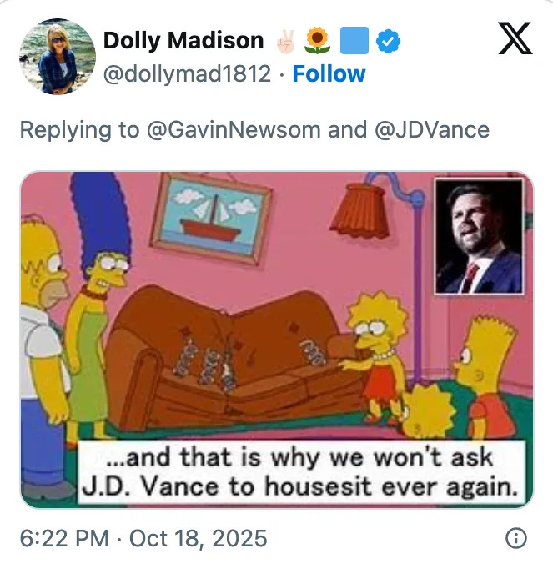Click the blue square emoji

[x=354, y=41]
